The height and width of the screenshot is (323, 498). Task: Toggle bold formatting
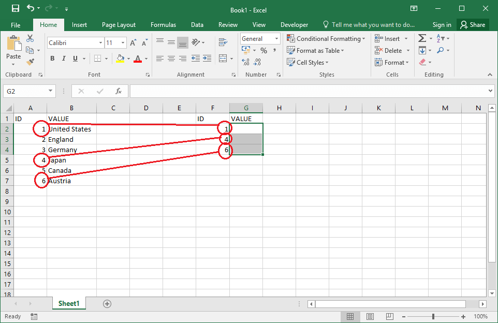coord(52,58)
